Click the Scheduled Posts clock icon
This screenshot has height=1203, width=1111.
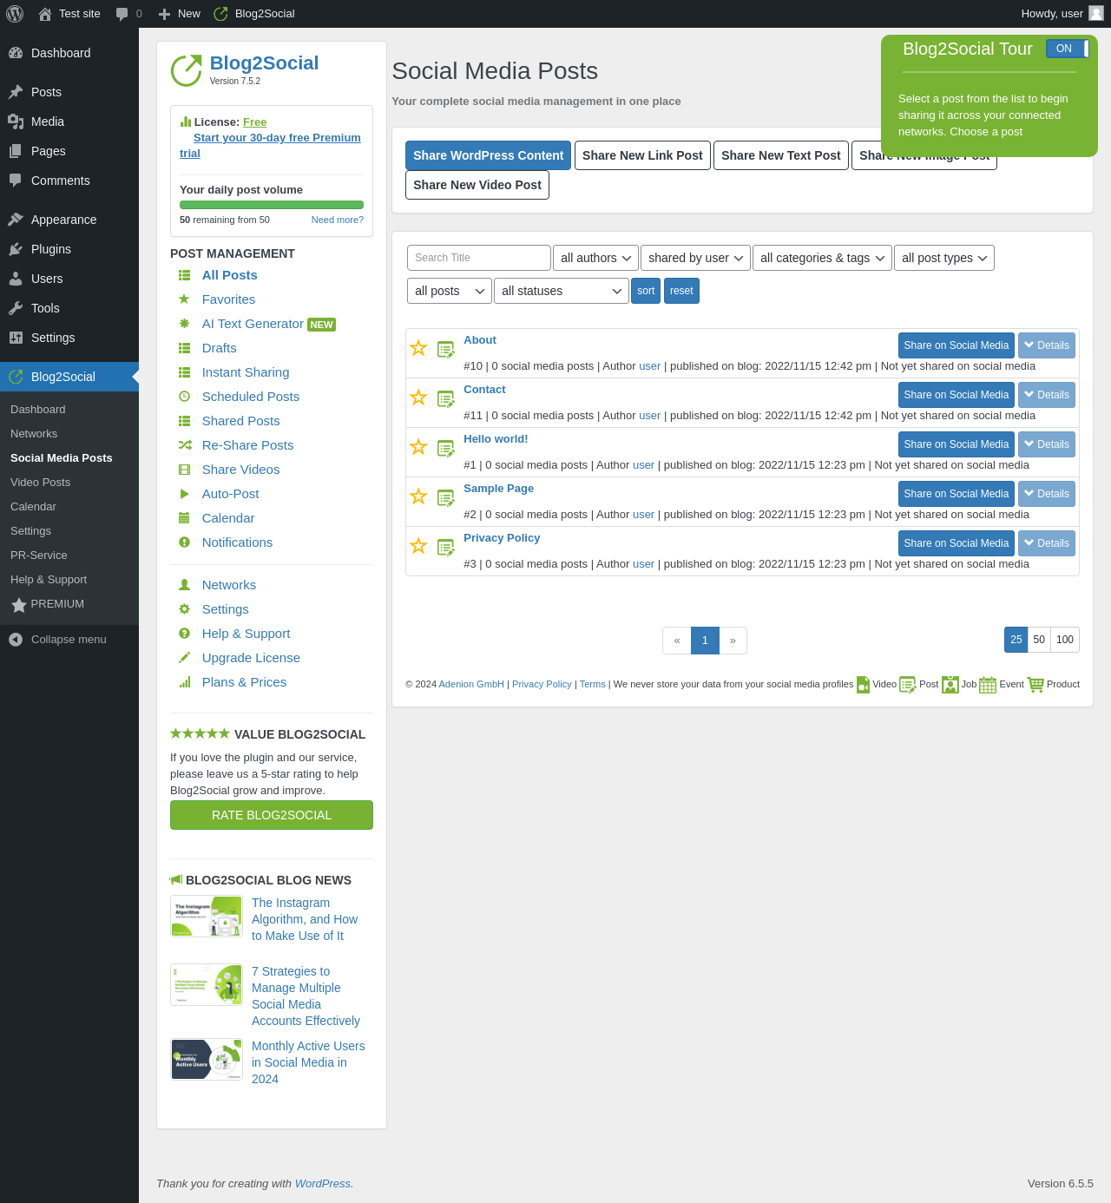[x=184, y=397]
